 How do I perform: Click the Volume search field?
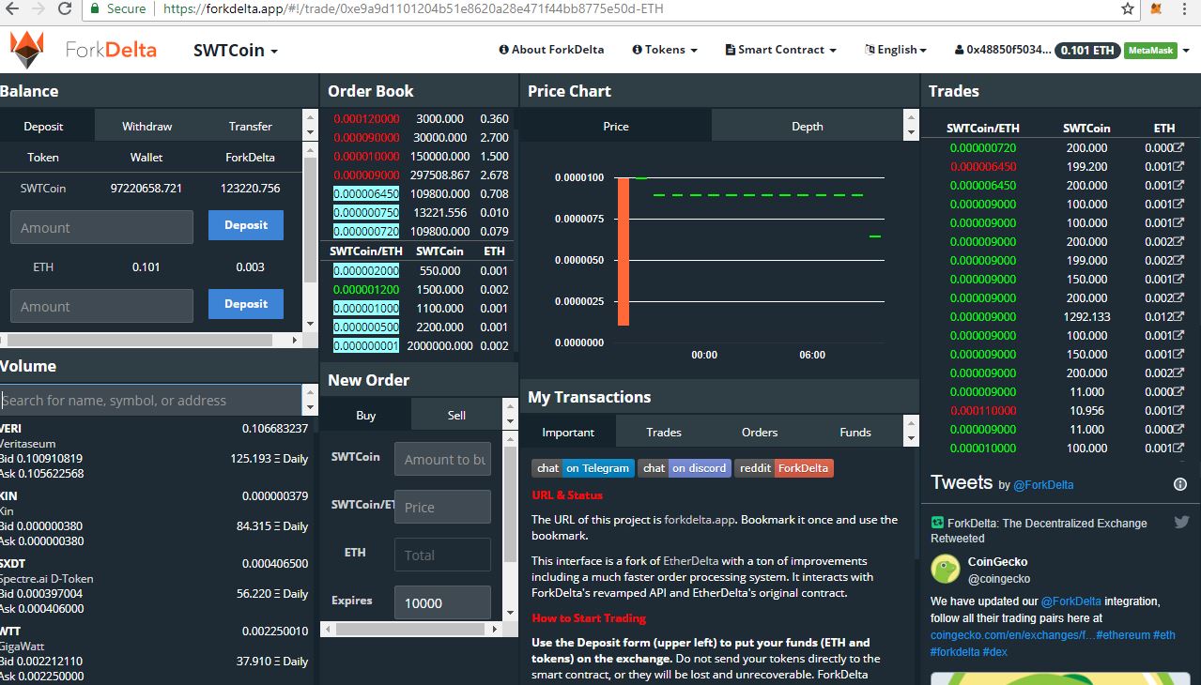tap(151, 400)
